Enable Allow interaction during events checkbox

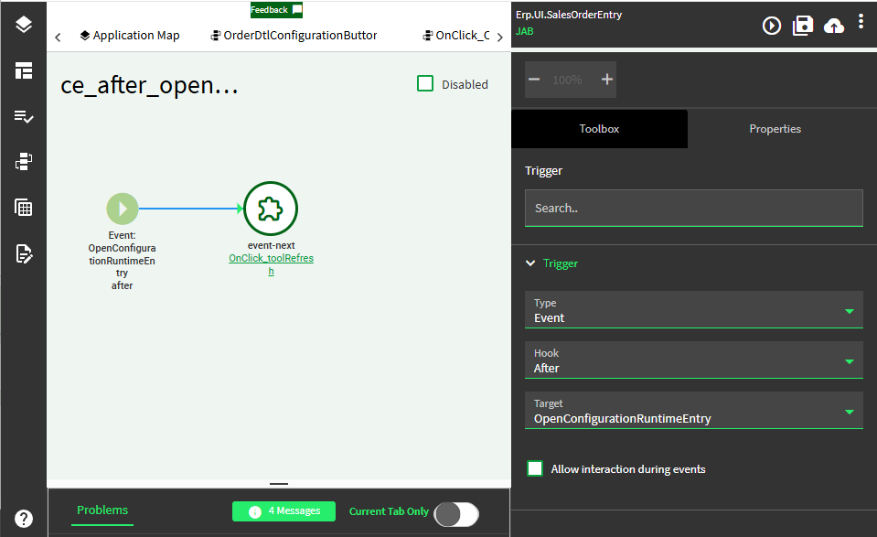click(x=535, y=468)
